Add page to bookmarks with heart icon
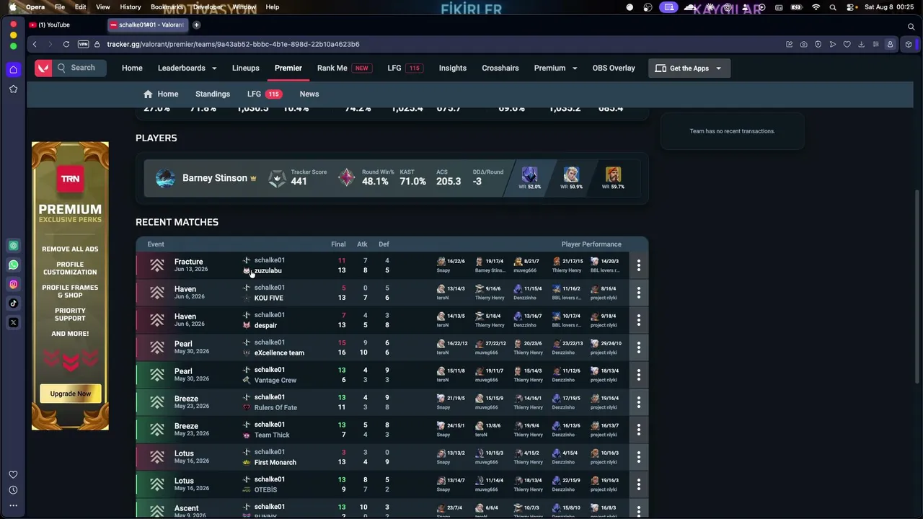 coord(847,44)
